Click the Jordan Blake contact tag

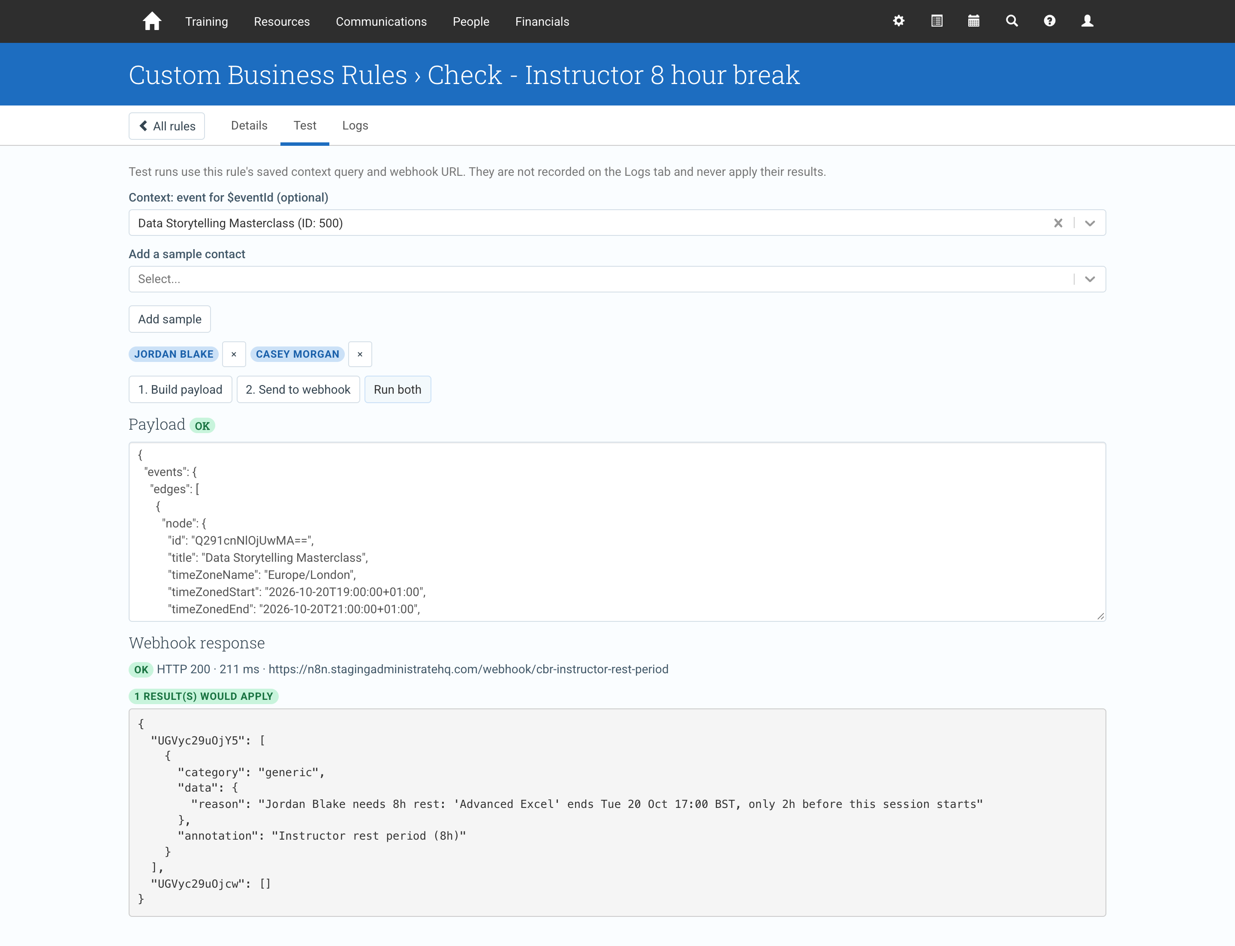coord(173,354)
